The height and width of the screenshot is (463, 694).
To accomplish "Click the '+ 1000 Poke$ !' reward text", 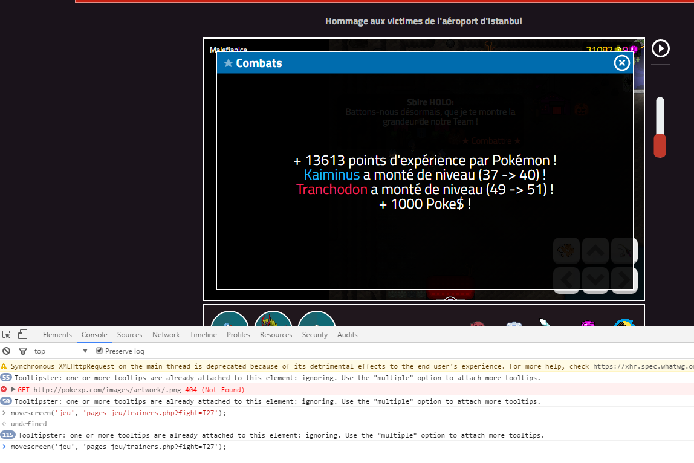I will coord(425,204).
